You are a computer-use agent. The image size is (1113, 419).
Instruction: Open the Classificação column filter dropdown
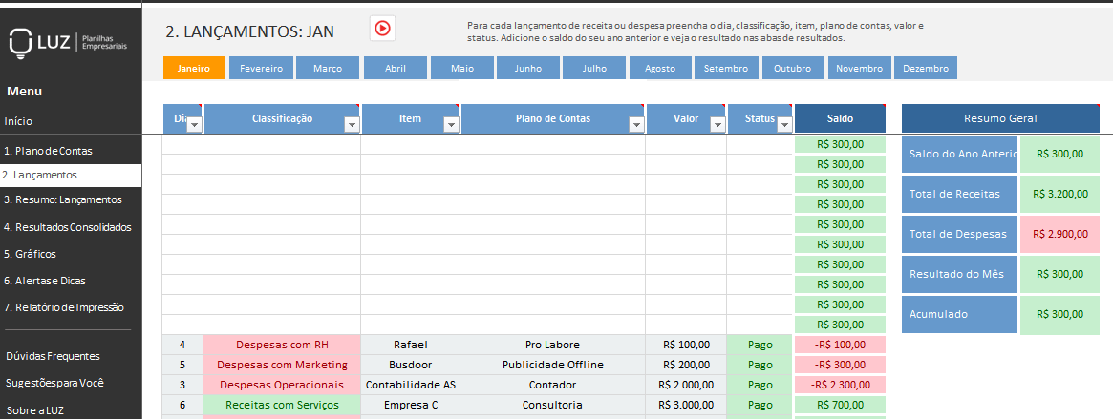point(351,124)
